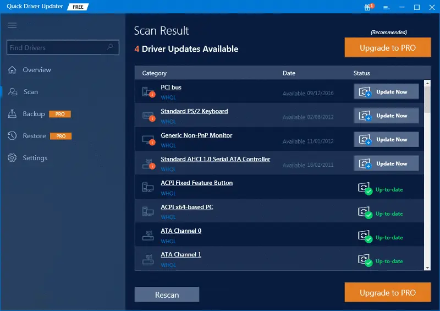Click the up-to-date status icon for ATA Channel 0
The image size is (440, 311).
(x=365, y=237)
